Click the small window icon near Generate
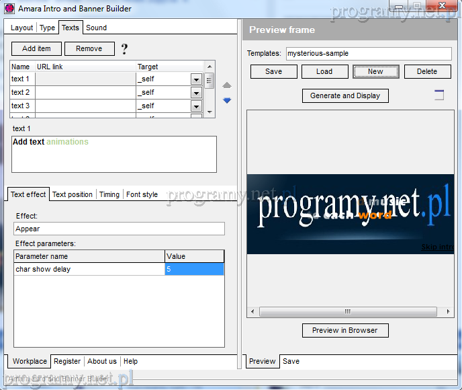Image resolution: width=462 pixels, height=390 pixels. 439,95
